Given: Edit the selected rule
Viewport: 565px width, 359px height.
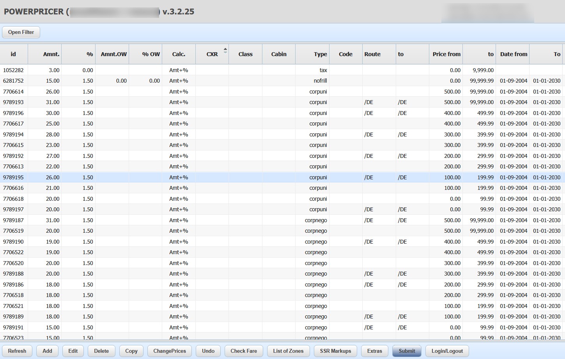Looking at the screenshot, I should [x=73, y=351].
